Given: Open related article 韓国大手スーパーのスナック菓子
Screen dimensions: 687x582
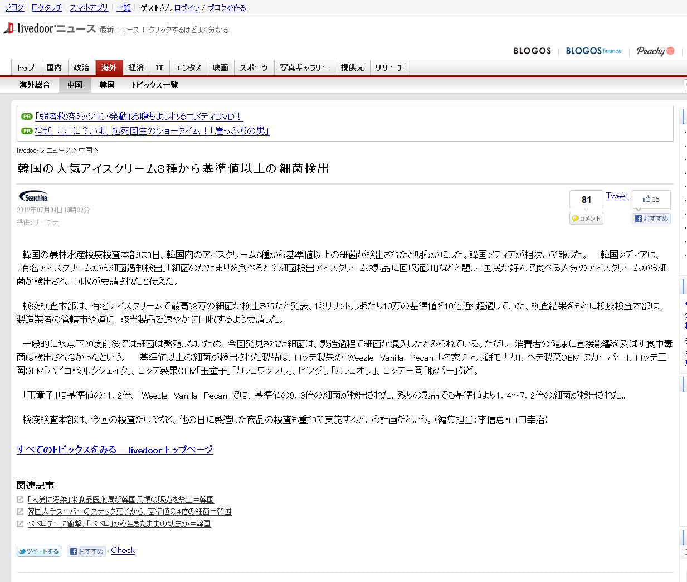Looking at the screenshot, I should 129,511.
